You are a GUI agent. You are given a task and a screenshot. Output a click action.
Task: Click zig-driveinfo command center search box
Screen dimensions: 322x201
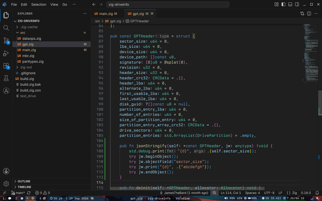(x=167, y=4)
